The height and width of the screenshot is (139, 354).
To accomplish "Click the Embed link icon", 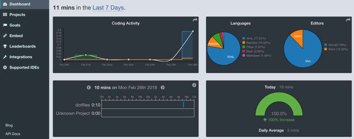I will (x=5, y=36).
